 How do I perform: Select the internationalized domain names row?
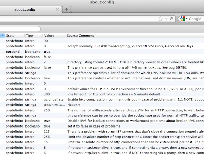[x=102, y=78]
